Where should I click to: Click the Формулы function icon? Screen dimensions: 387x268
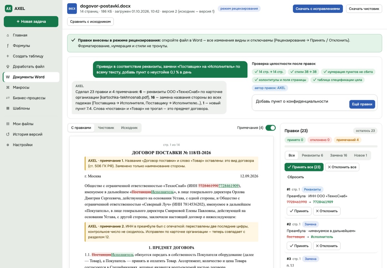pos(8,46)
